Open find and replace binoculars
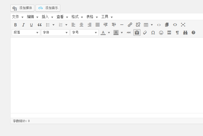 pos(185,33)
